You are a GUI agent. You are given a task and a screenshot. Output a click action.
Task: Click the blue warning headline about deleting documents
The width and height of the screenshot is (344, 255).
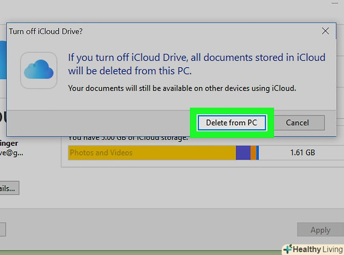pos(197,64)
